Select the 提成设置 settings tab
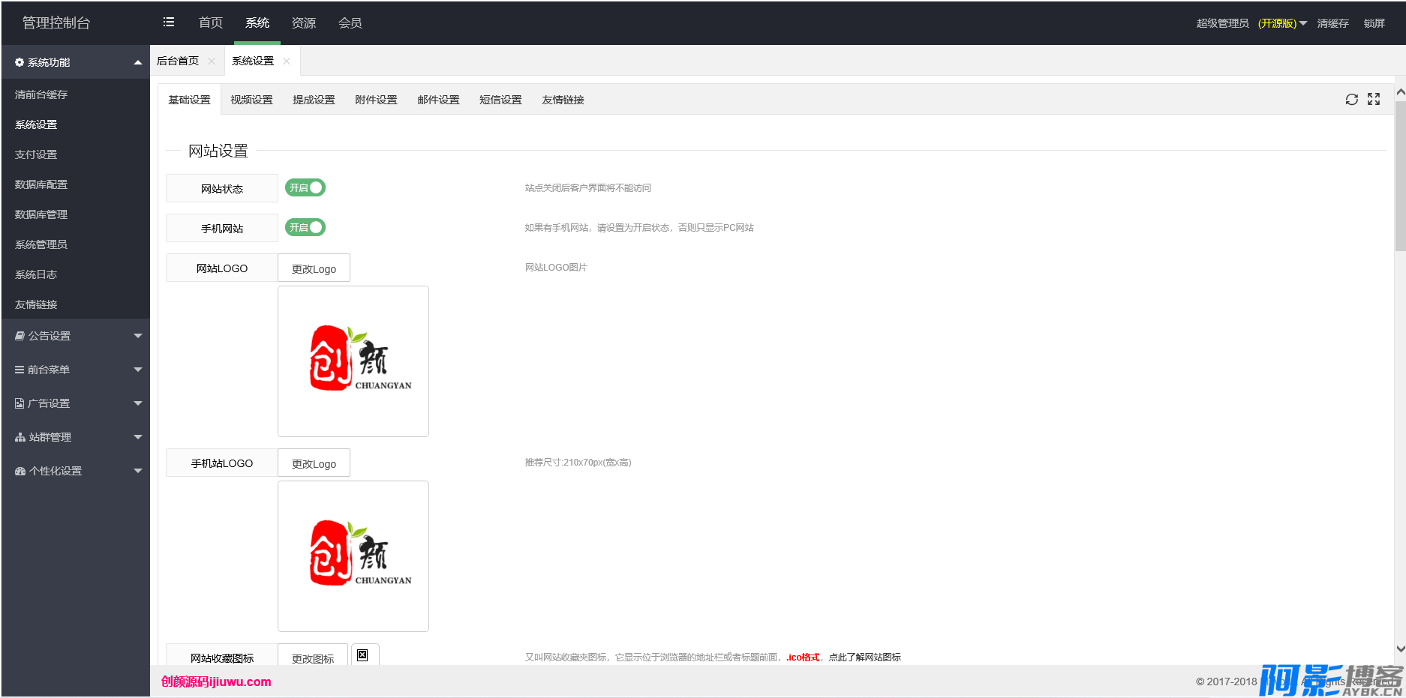The image size is (1406, 698). pyautogui.click(x=314, y=100)
